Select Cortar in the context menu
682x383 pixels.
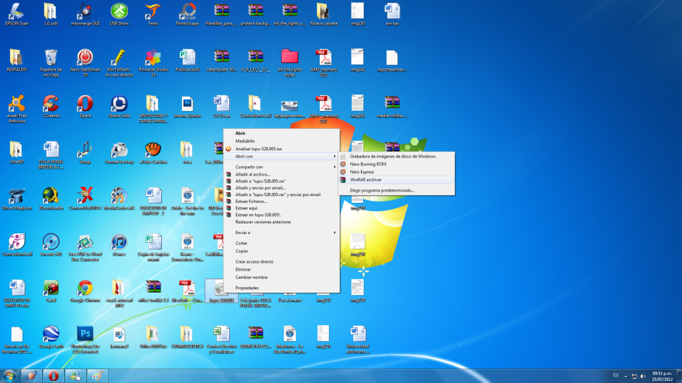(x=282, y=243)
